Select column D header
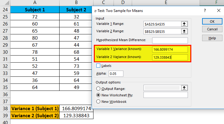 [123, 2]
